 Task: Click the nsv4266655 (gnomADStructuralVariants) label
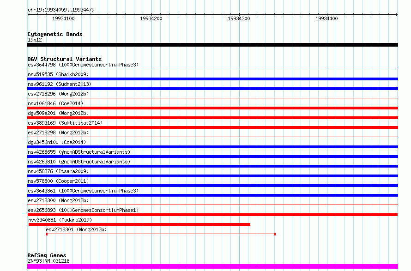tap(79, 152)
